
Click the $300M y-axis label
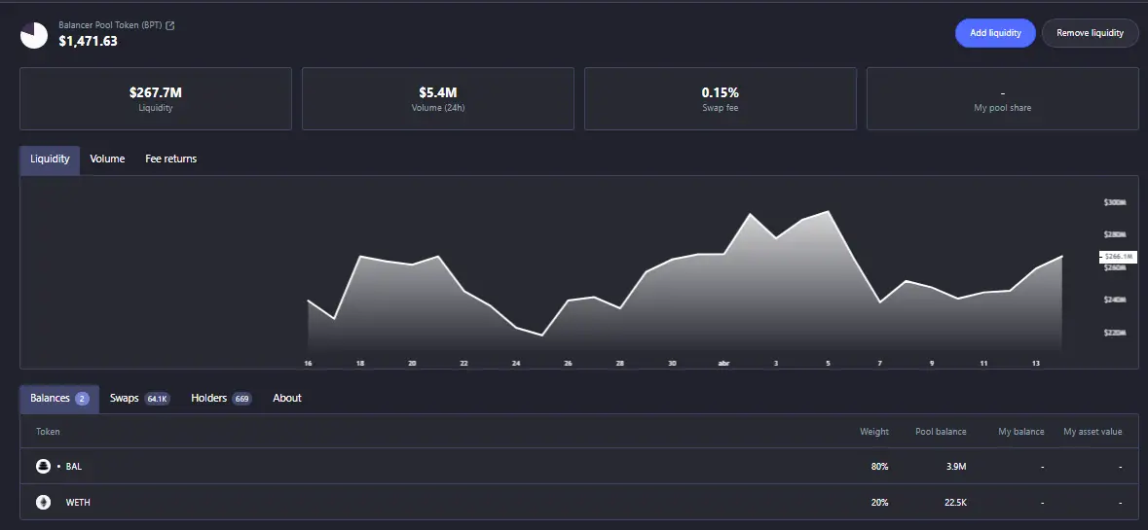click(1115, 202)
